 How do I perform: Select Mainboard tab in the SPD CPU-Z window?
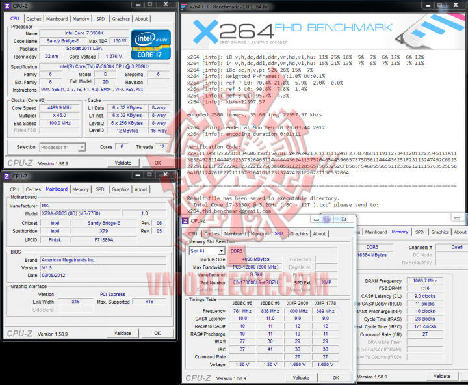(x=235, y=234)
